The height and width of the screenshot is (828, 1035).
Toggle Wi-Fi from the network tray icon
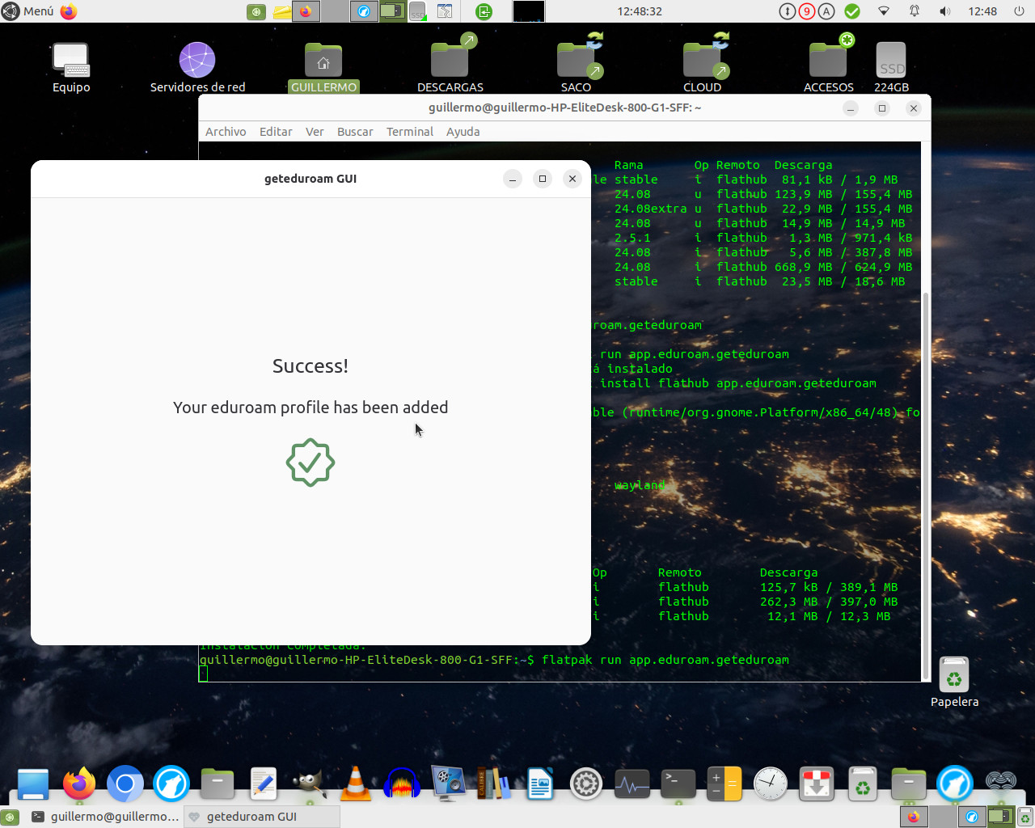point(883,11)
